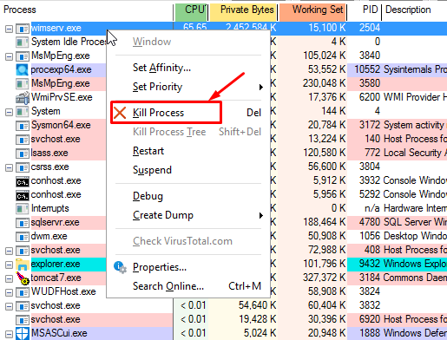Click the wimserv.exe process icon
This screenshot has height=340, width=447.
click(x=23, y=29)
